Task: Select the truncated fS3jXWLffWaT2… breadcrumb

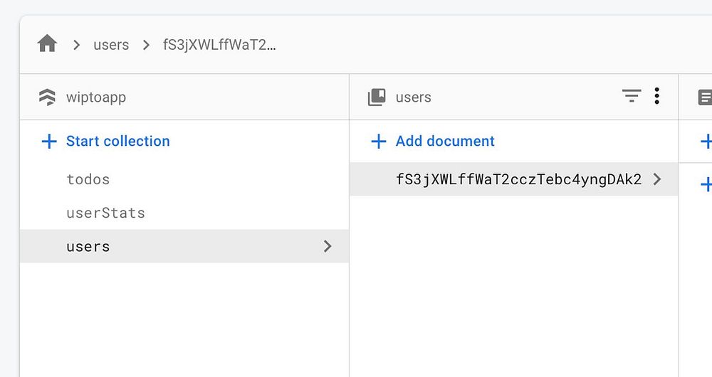Action: 219,45
